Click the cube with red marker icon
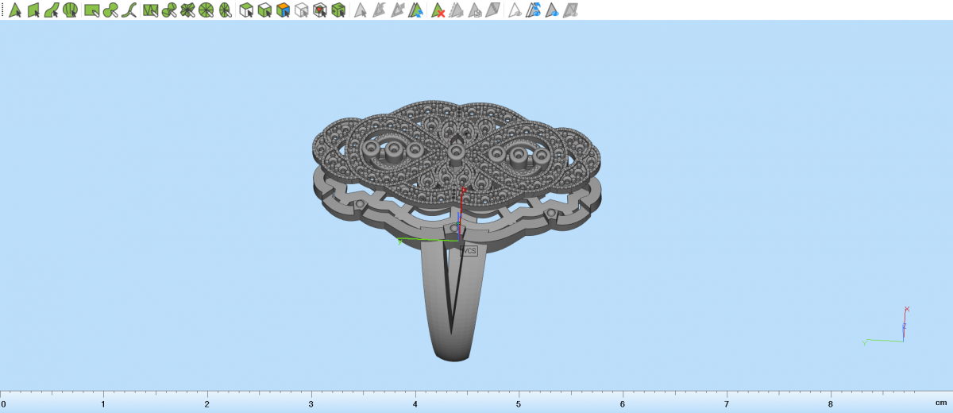 (x=320, y=10)
